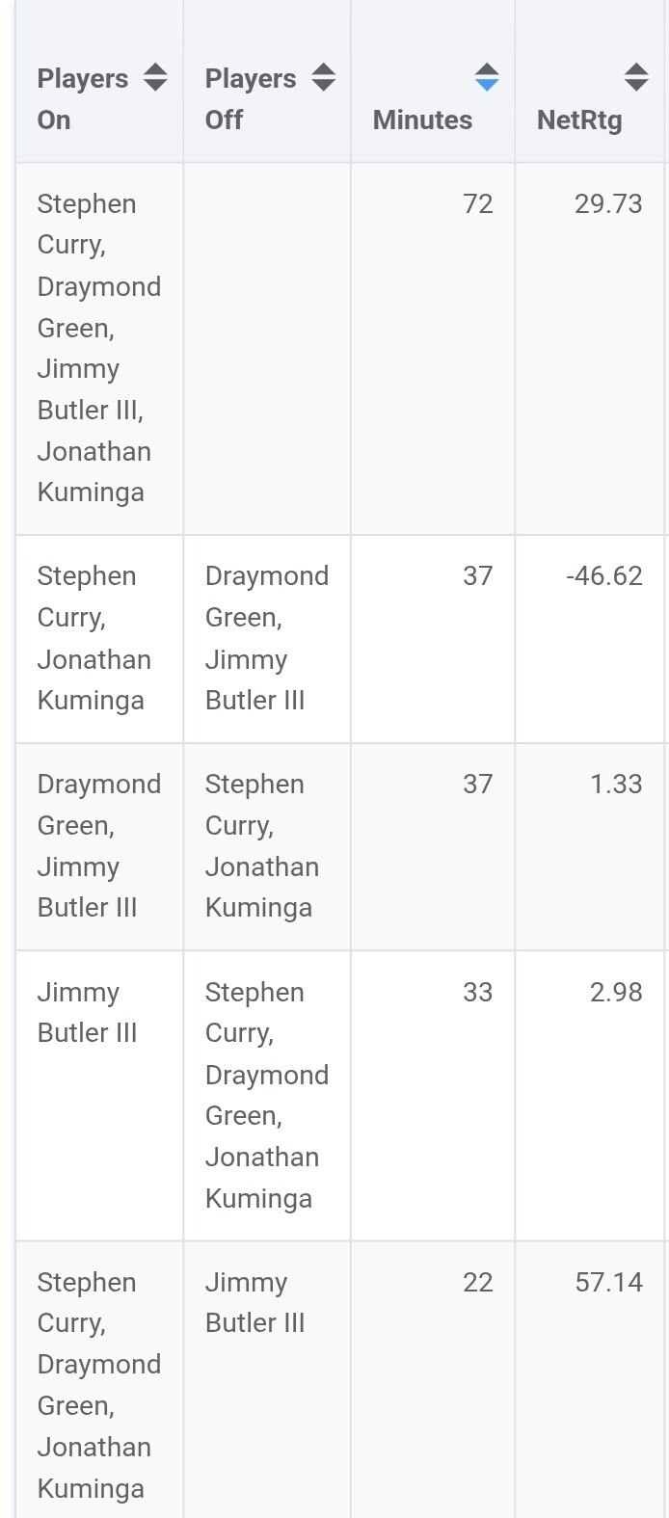Screen dimensions: 669x1518
Task: Click the 33 minutes cell
Action: tap(477, 993)
